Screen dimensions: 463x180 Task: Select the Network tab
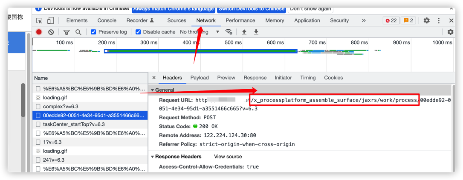click(x=206, y=20)
